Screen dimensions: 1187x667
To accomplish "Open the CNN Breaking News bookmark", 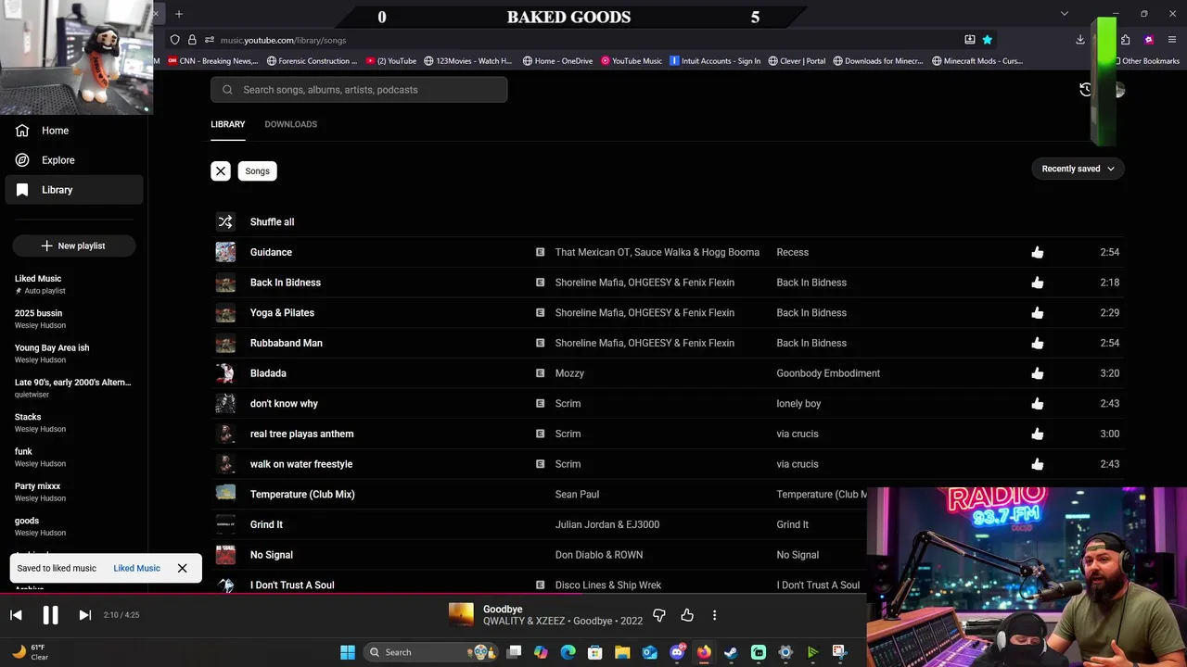I will (x=212, y=61).
